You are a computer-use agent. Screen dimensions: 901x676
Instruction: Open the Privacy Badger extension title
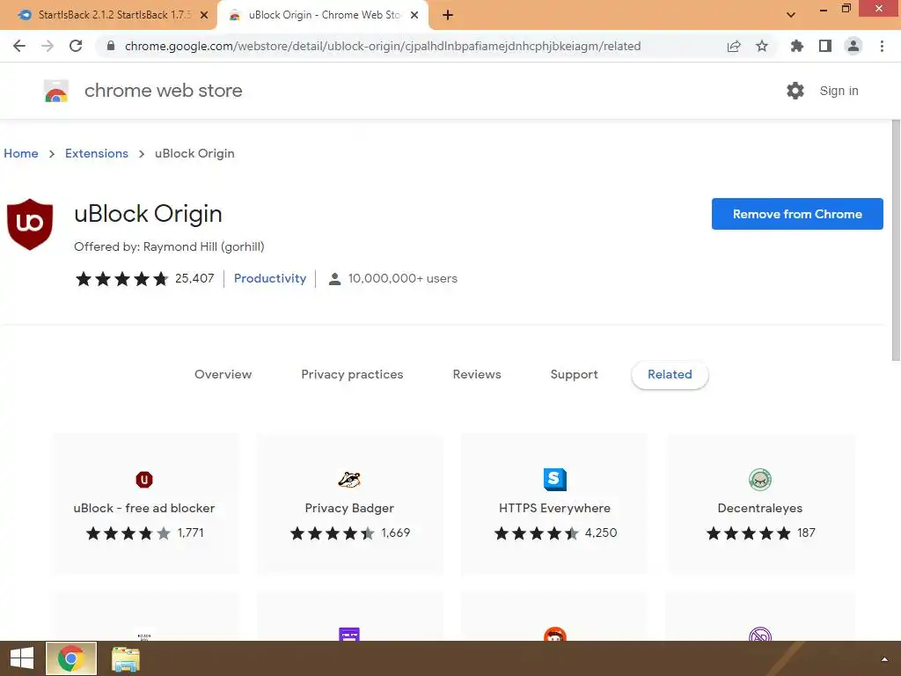coord(349,508)
